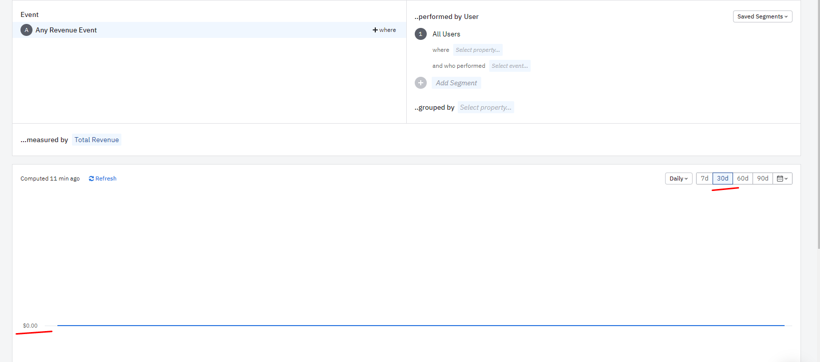This screenshot has width=820, height=362.
Task: Open the where Select property field
Action: (478, 50)
